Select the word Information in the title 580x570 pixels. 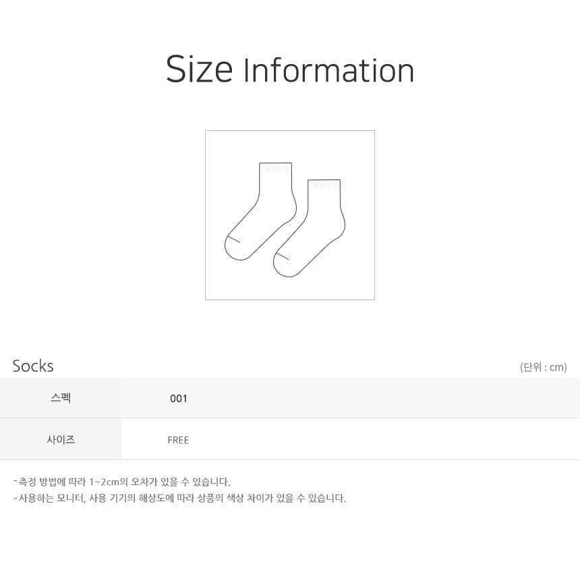click(328, 69)
